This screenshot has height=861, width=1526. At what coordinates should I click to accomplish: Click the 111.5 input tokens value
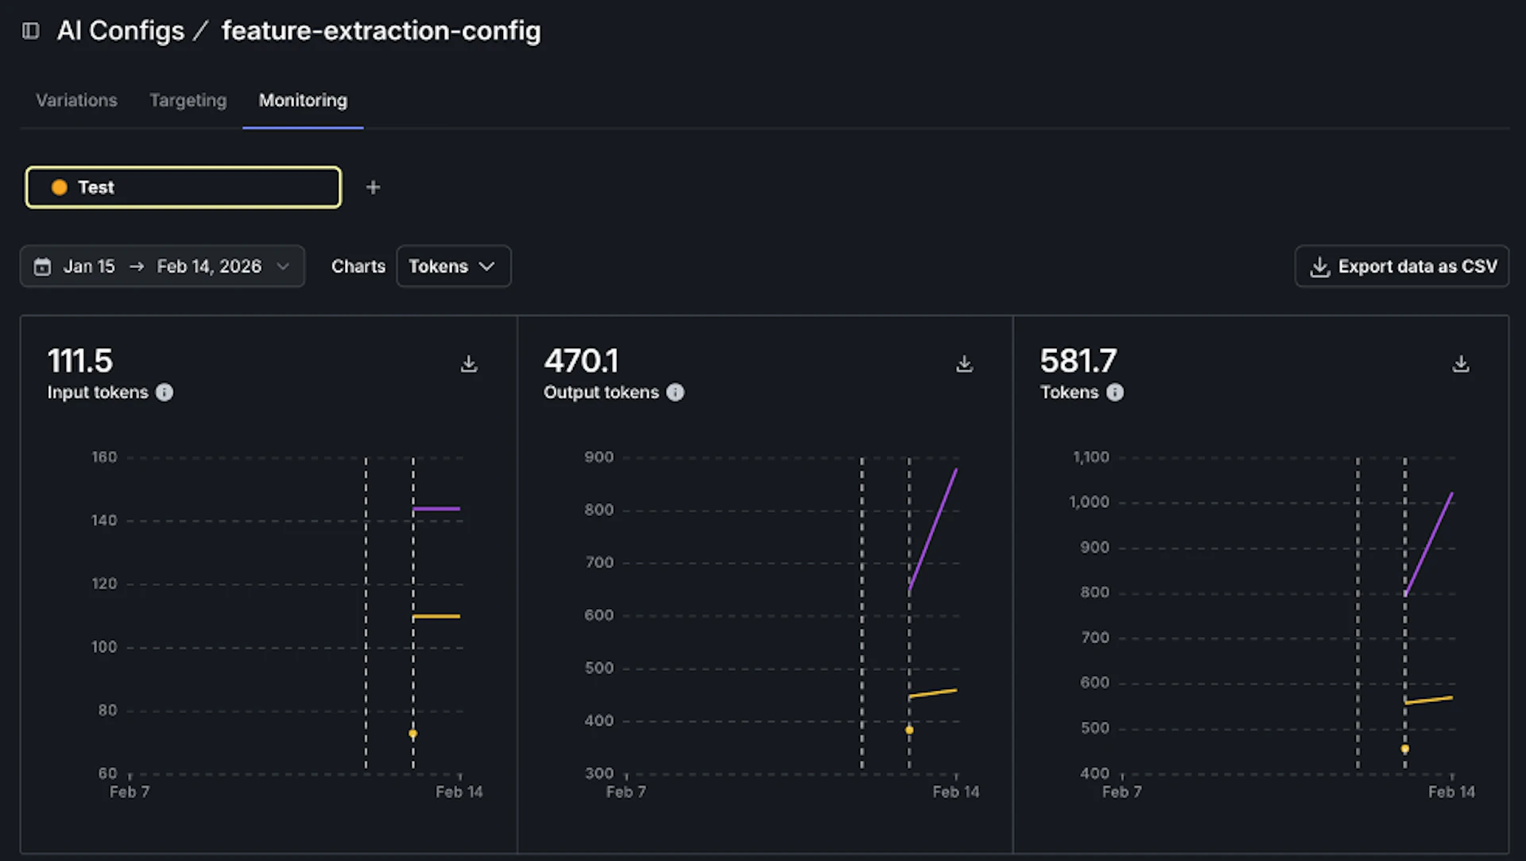click(x=80, y=362)
